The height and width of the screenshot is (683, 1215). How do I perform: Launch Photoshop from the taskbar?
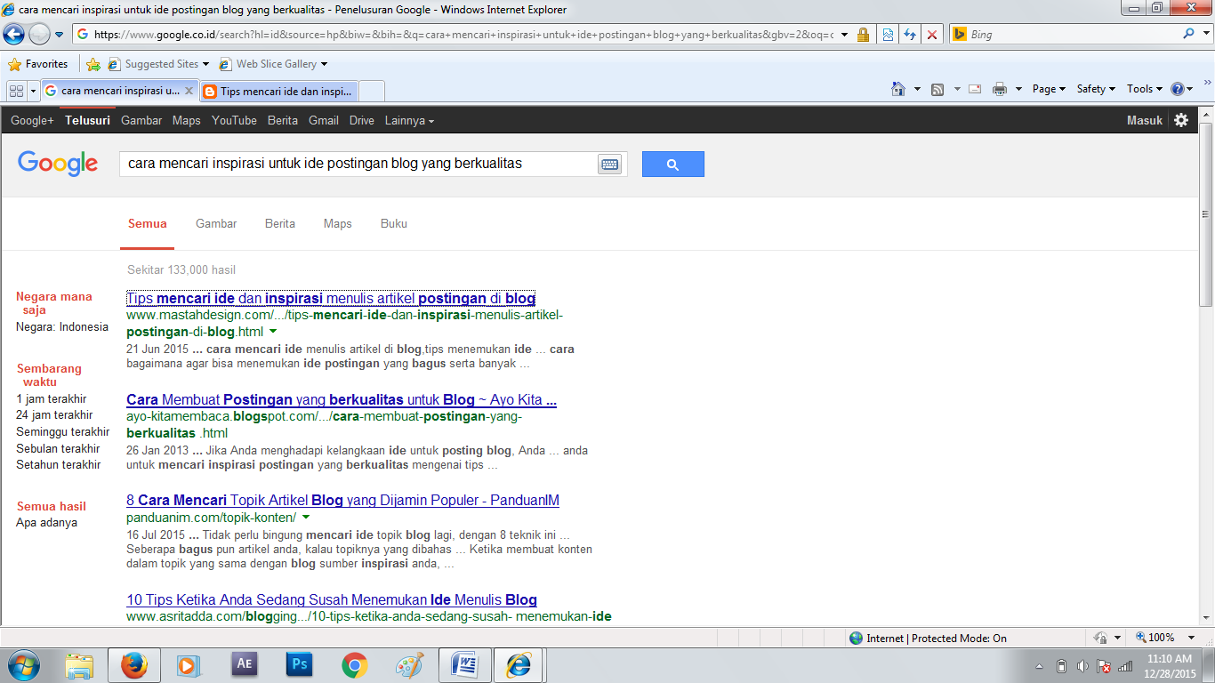click(x=300, y=665)
